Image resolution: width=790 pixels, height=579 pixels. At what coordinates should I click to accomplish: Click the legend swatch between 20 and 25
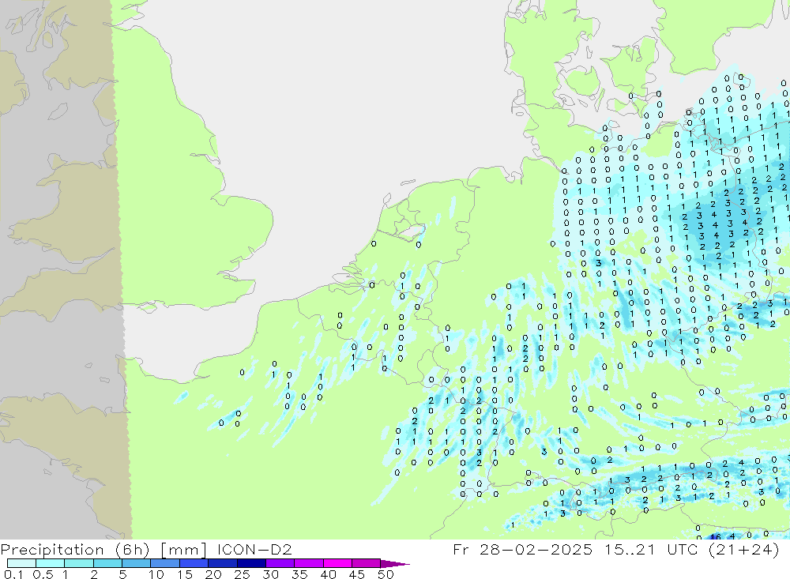click(x=223, y=563)
